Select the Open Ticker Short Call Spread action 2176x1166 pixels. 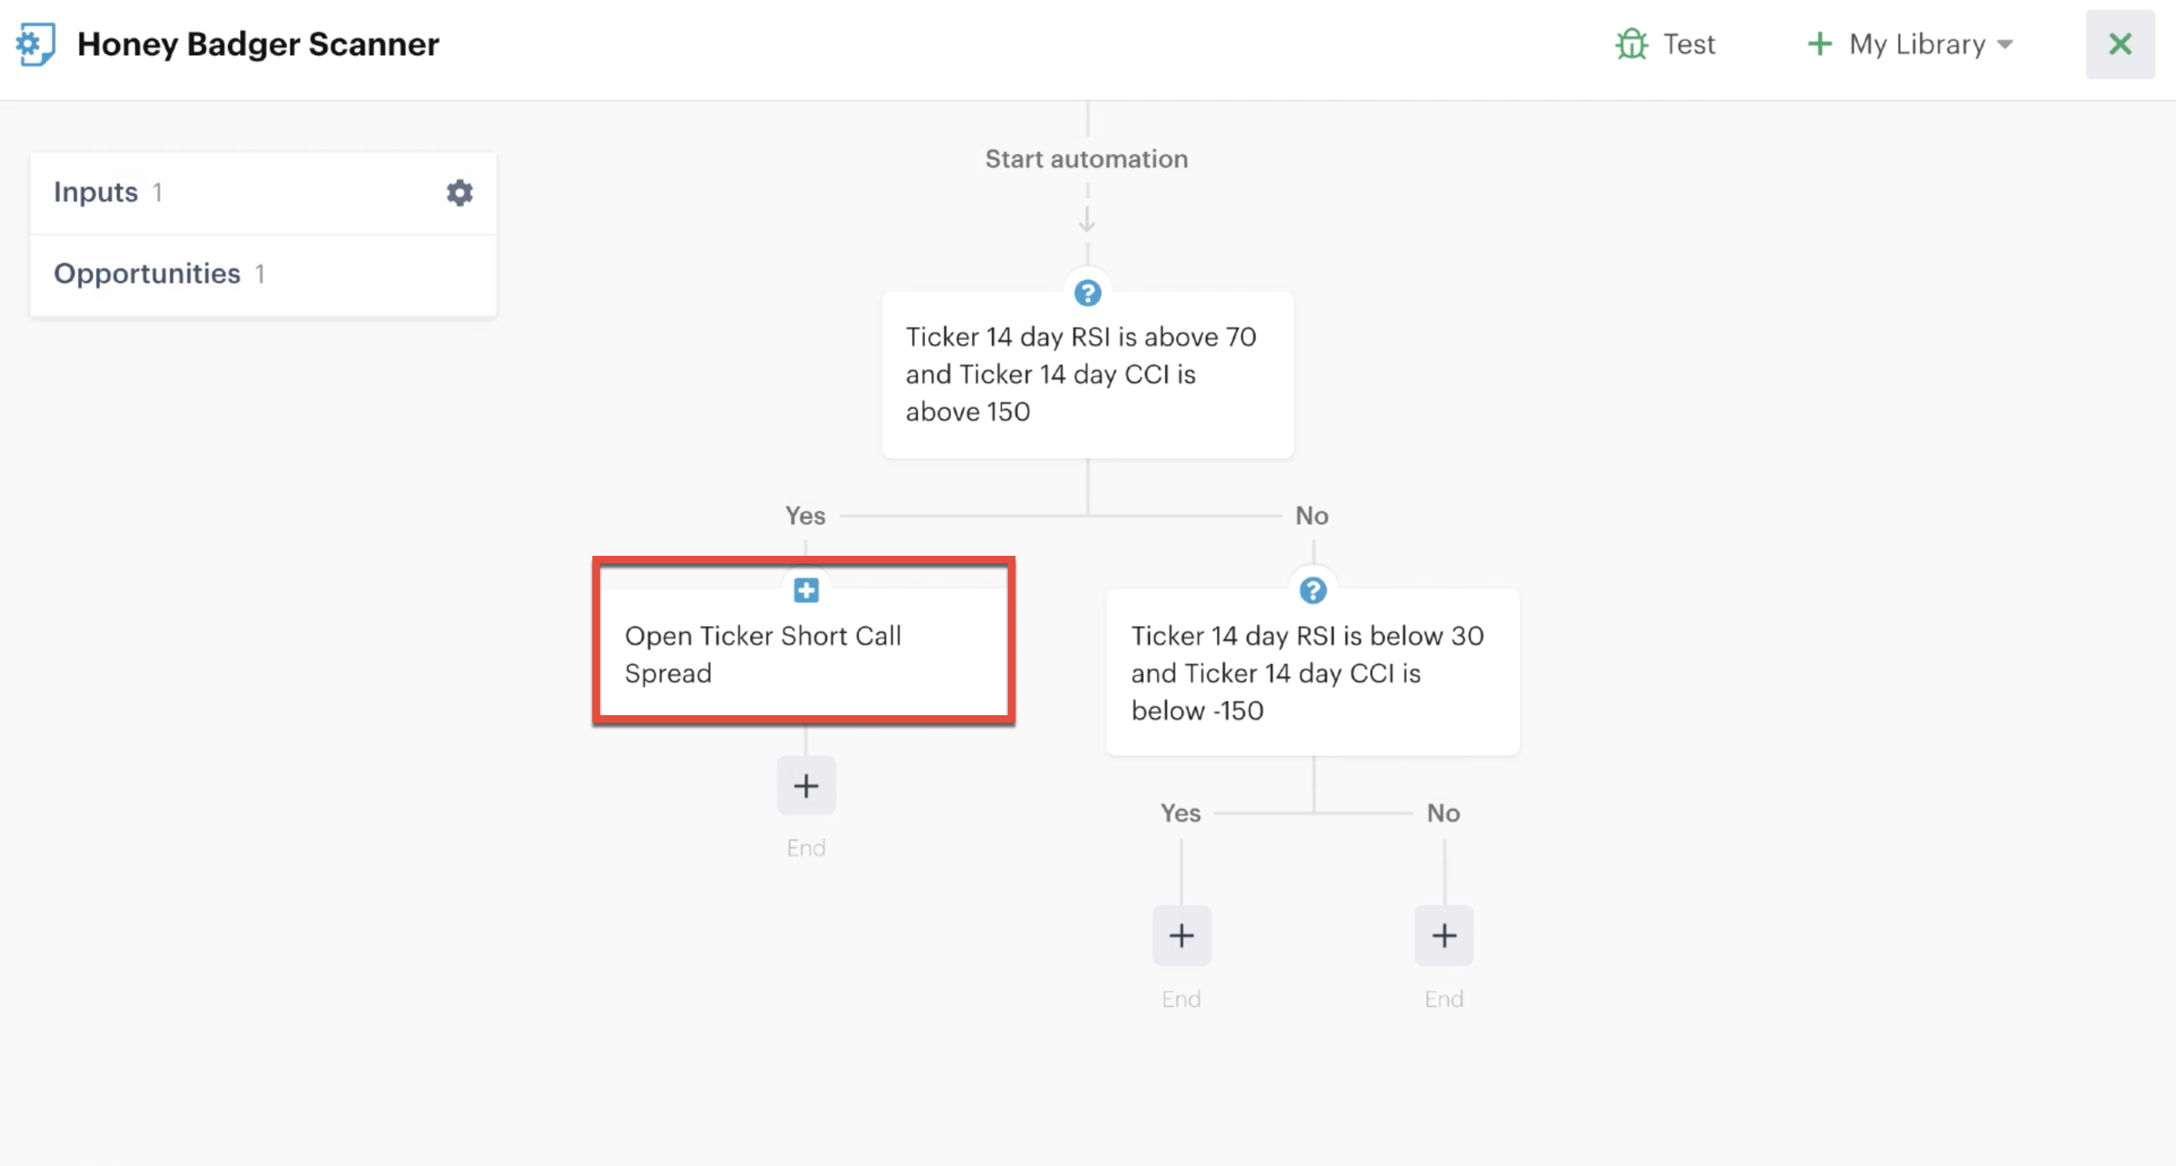click(x=804, y=653)
